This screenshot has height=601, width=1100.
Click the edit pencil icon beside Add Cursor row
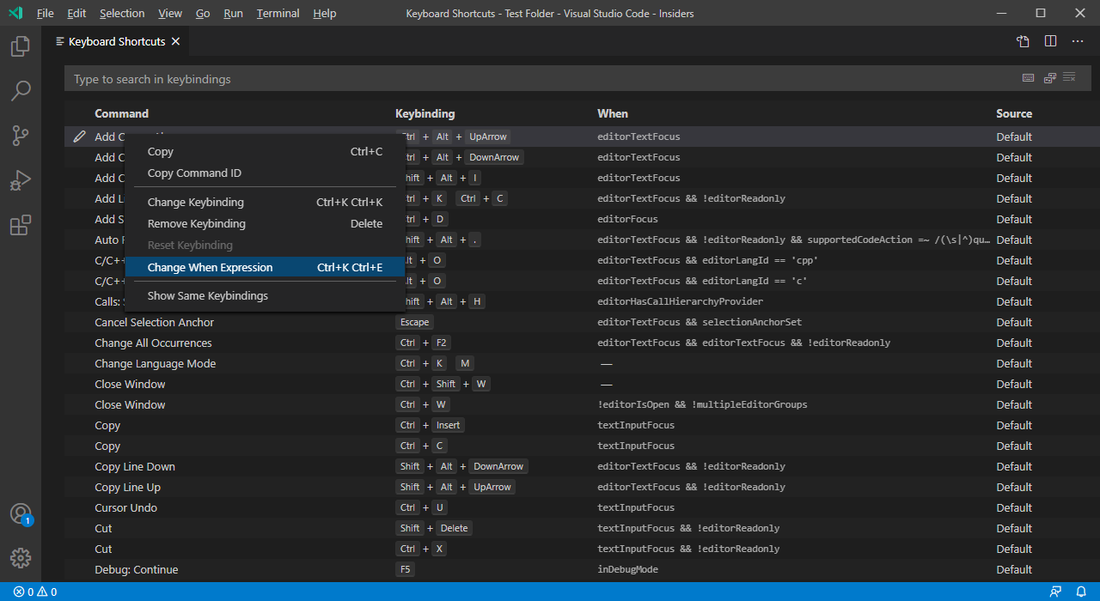tap(79, 137)
